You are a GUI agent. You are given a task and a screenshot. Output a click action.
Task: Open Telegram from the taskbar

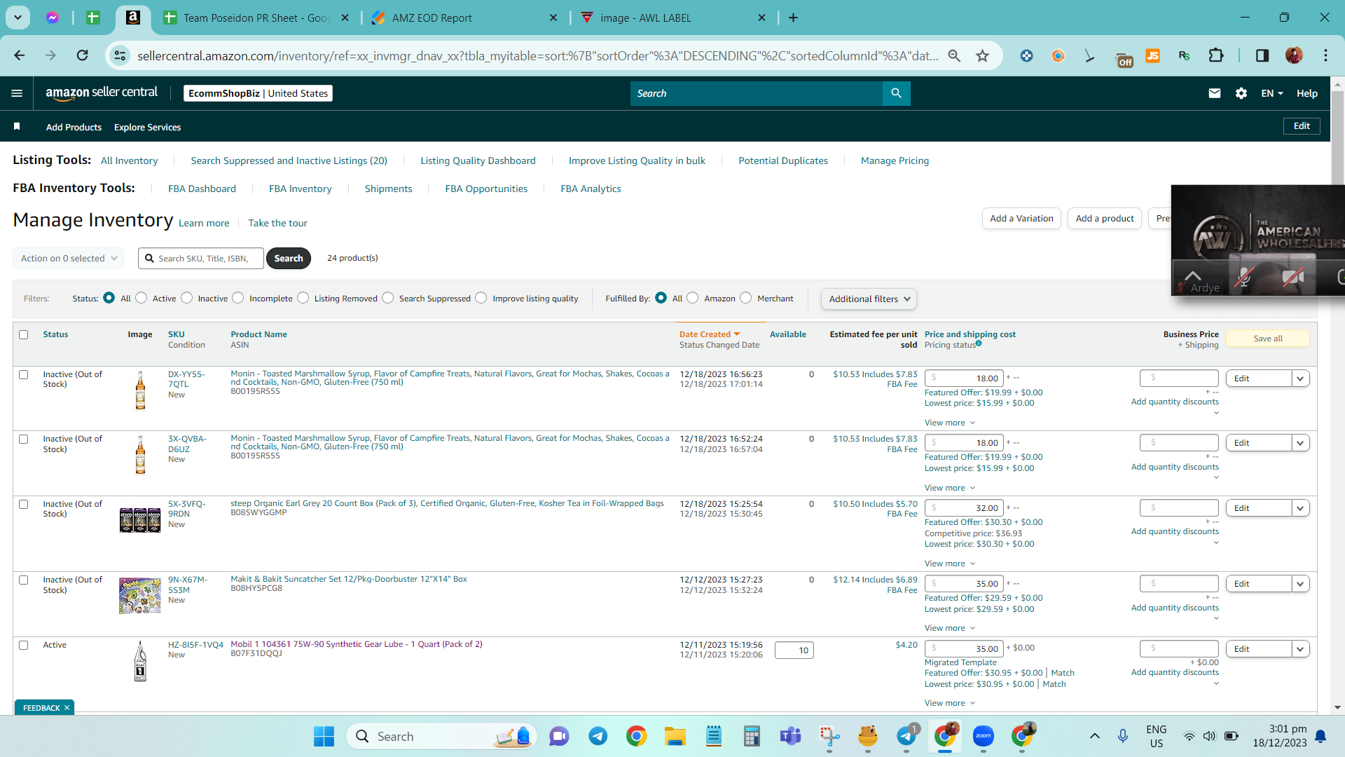pyautogui.click(x=598, y=736)
